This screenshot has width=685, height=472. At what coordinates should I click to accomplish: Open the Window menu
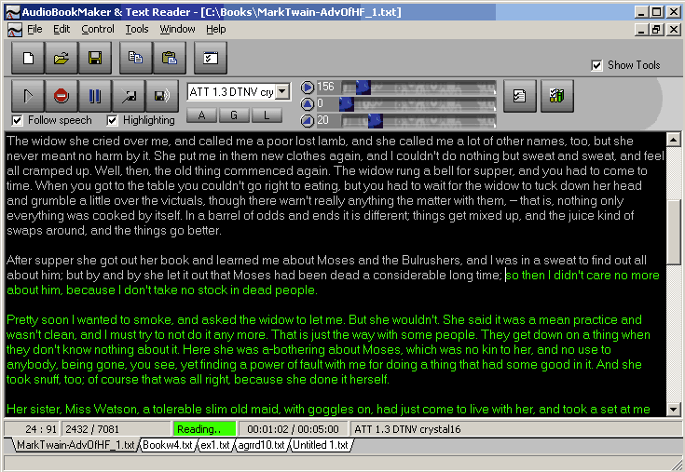click(177, 29)
